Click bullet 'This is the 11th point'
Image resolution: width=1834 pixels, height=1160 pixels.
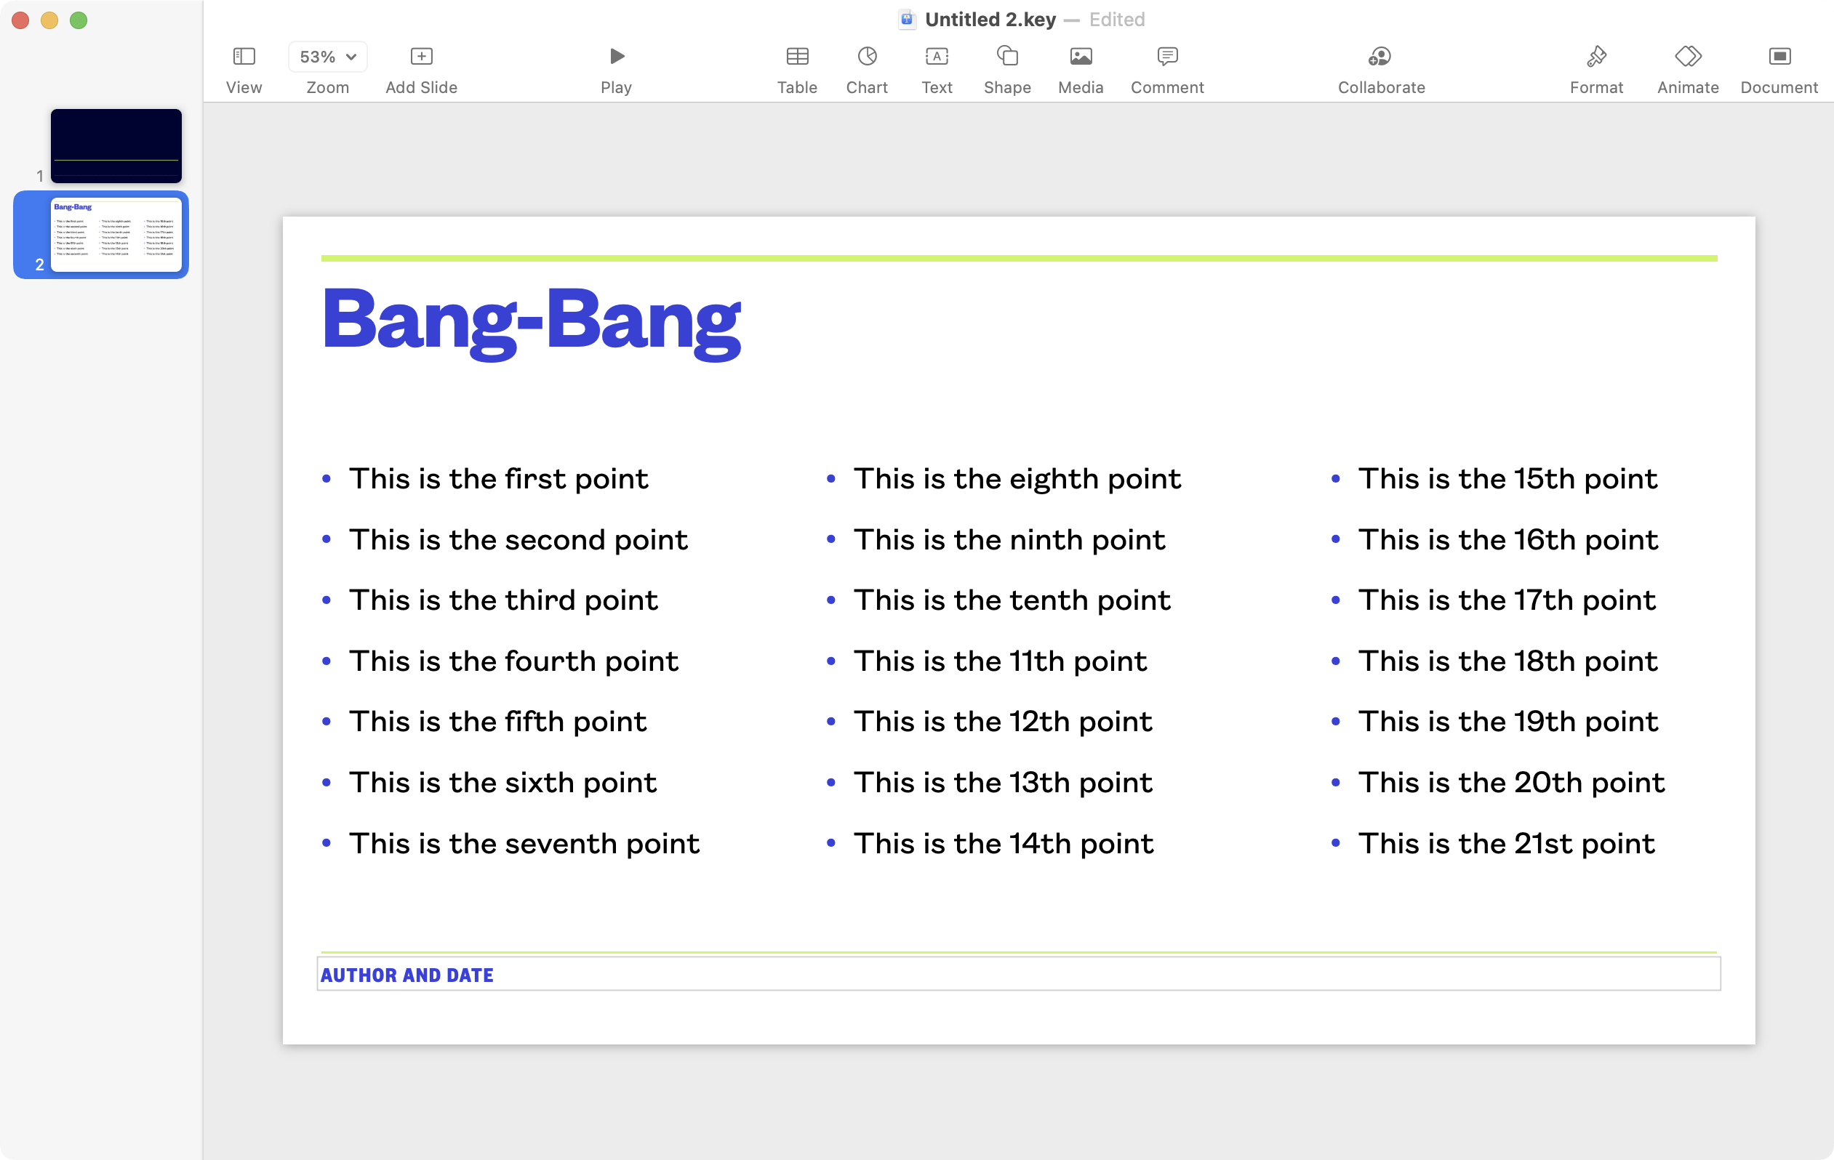[1000, 661]
